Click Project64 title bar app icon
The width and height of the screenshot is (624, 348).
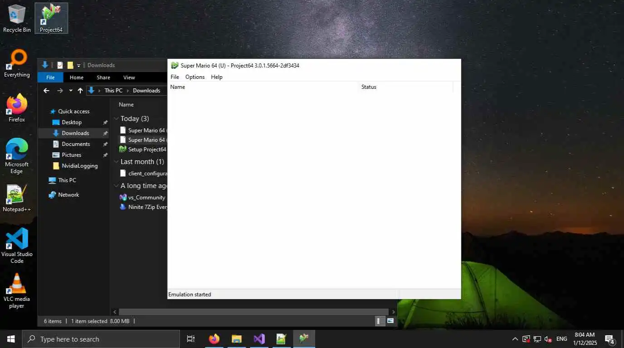point(175,66)
